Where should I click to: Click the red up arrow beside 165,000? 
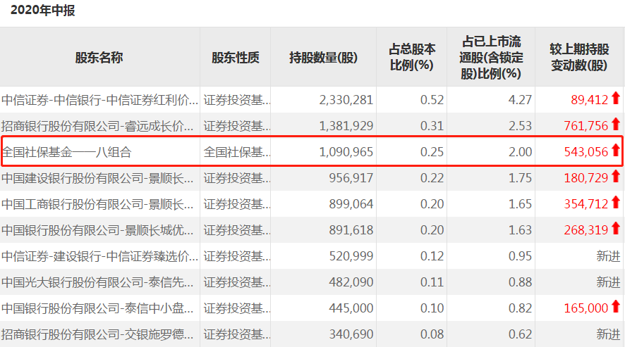pyautogui.click(x=616, y=307)
